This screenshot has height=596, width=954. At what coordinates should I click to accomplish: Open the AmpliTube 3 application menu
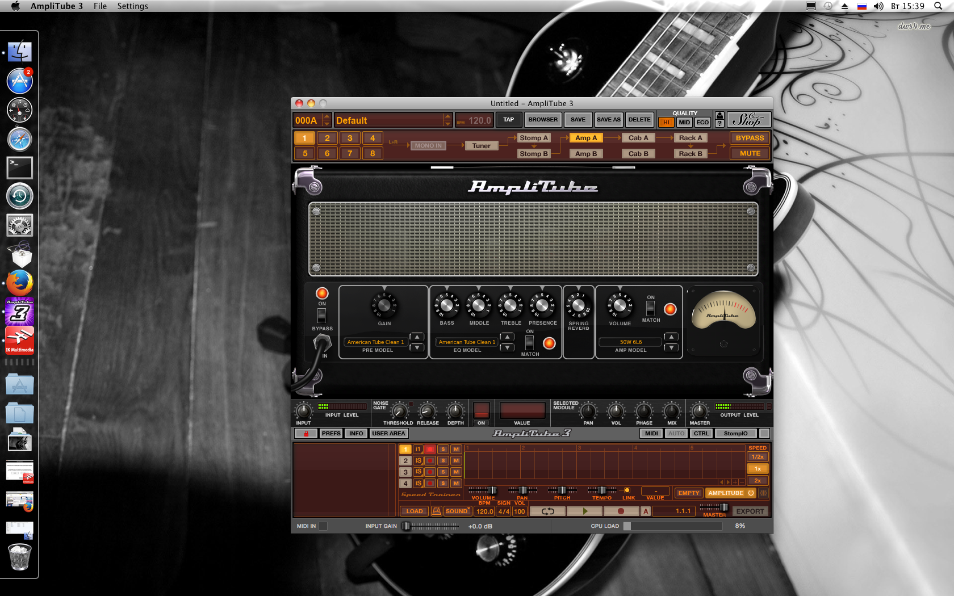(x=57, y=6)
